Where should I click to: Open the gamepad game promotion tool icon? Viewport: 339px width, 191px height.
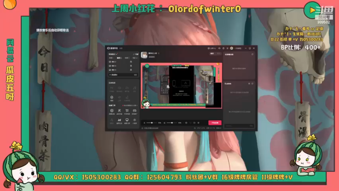point(134,112)
